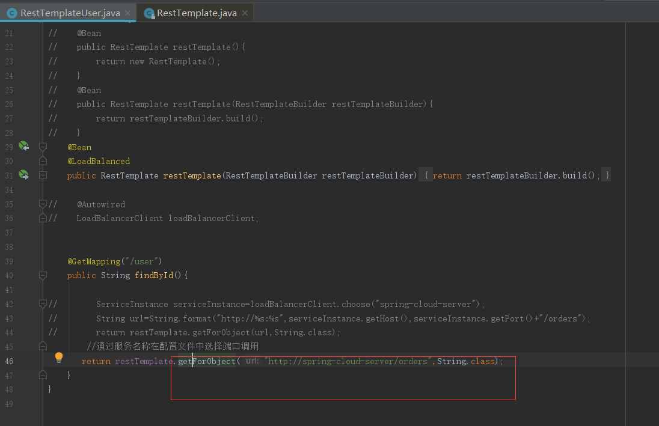Image resolution: width=659 pixels, height=426 pixels.
Task: Collapse the findById method fold at line 40
Action: coord(43,275)
